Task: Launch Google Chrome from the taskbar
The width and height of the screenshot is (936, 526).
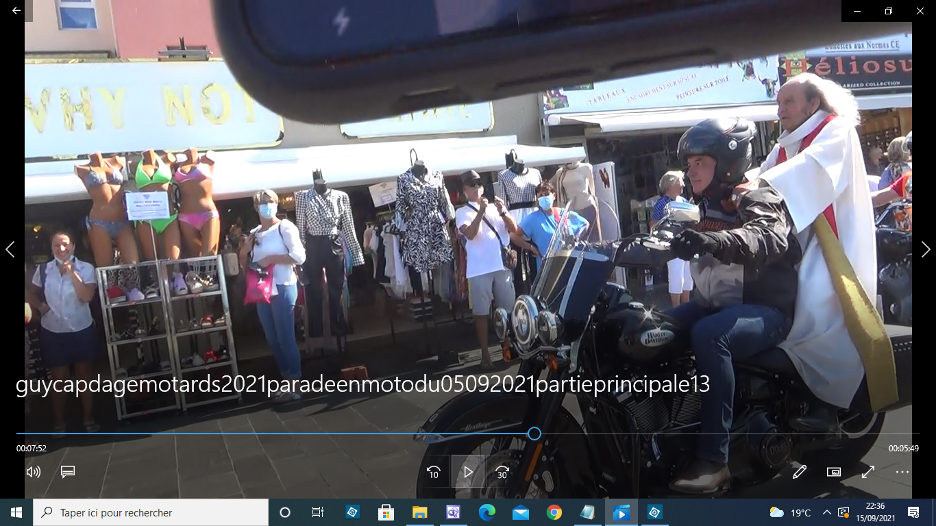Action: (x=554, y=512)
